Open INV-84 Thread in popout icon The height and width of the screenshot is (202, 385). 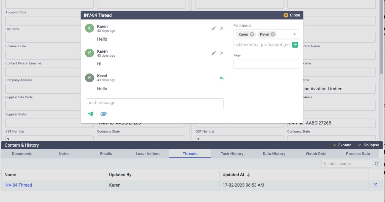click(375, 185)
